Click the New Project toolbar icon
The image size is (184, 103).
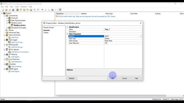(x=3, y=10)
